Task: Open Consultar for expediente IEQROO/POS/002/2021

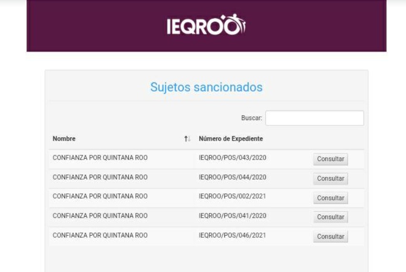Action: point(330,198)
